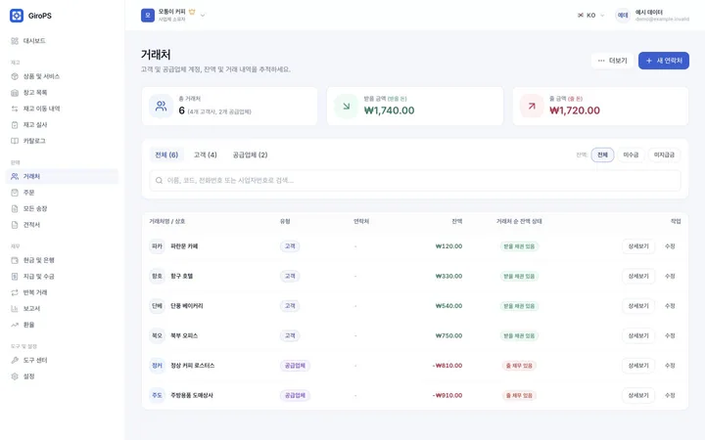The height and width of the screenshot is (440, 705).
Task: Switch to the 공급업체 (2) tab
Action: (250, 154)
